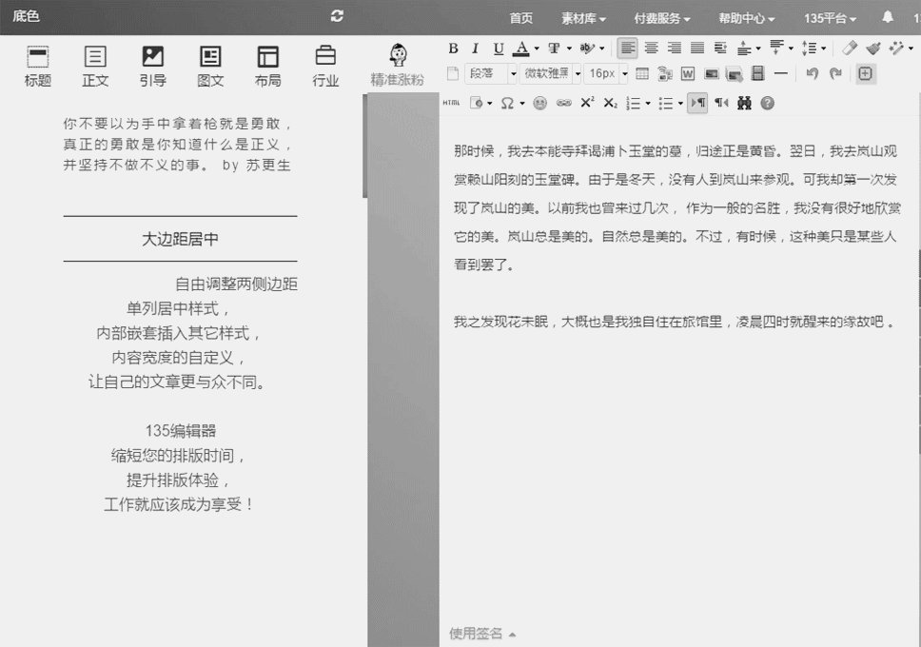Viewport: 921px width, 647px height.
Task: Open the 素材库 menu
Action: 583,18
